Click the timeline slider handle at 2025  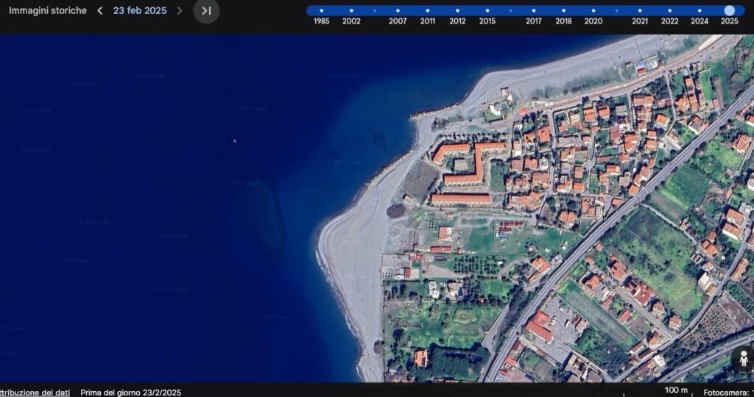click(729, 10)
